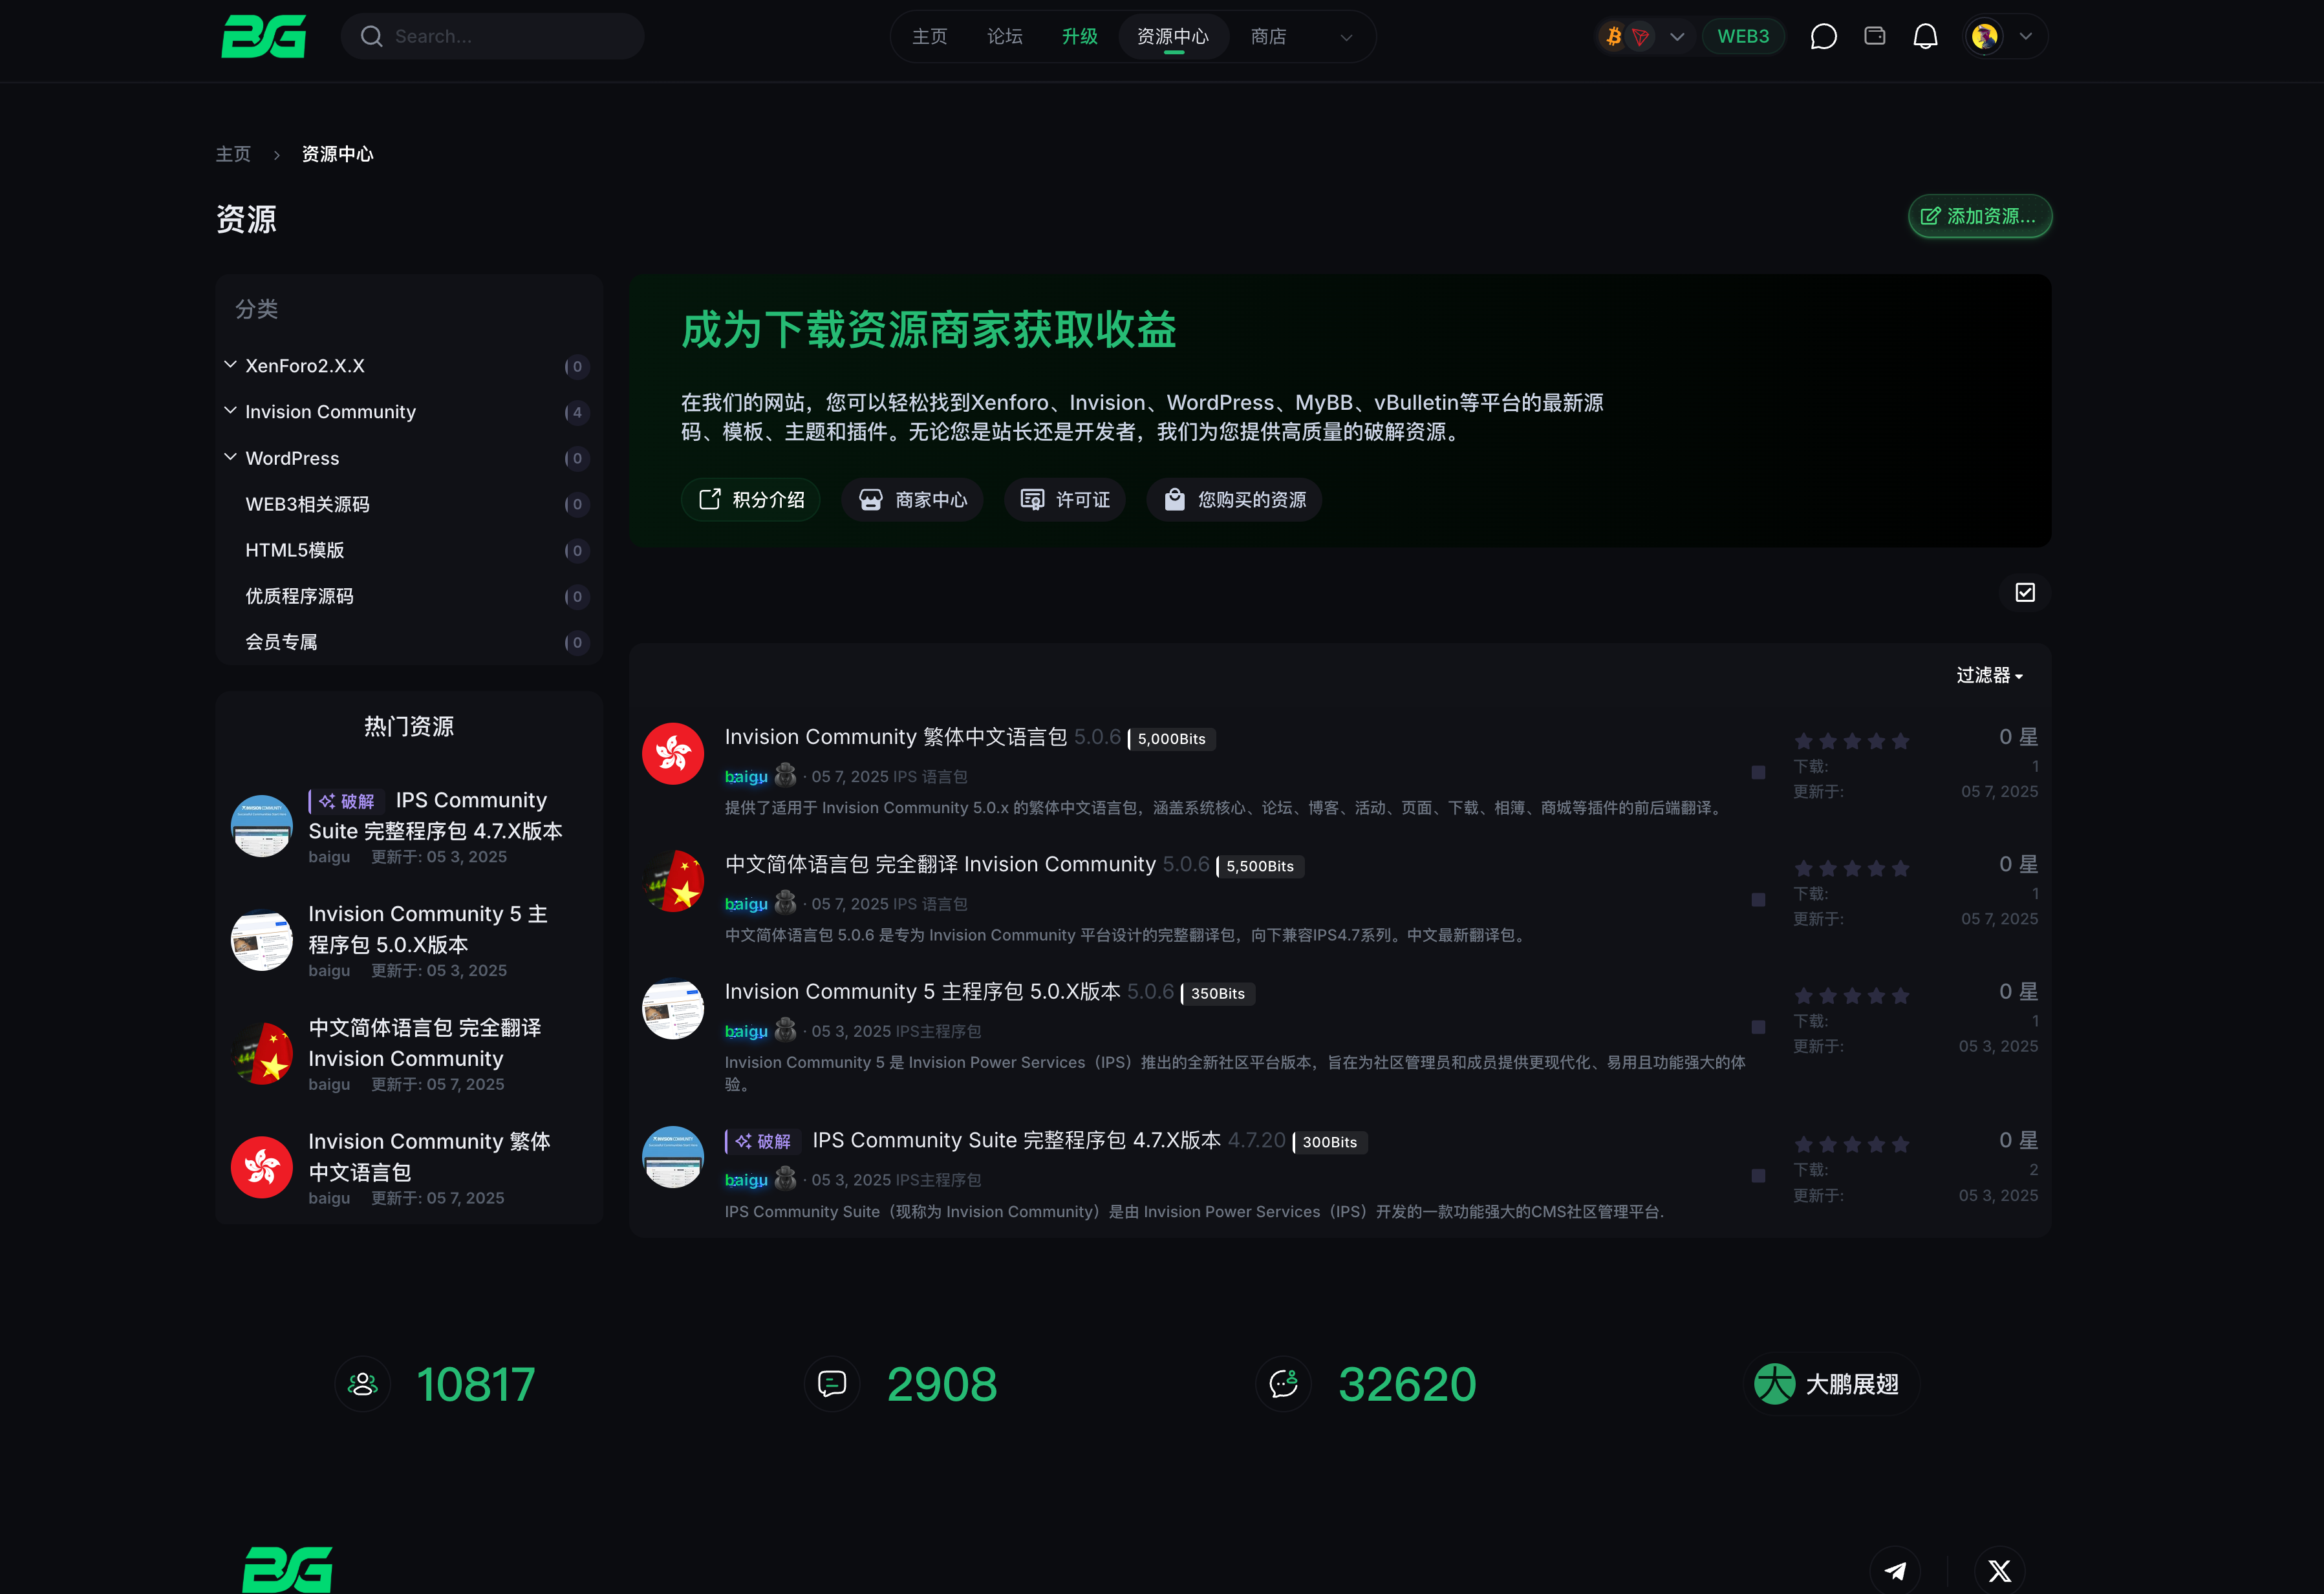Screen dimensions: 2324x1594
Task: Select 资源中心 navigation tab
Action: coord(1173,37)
